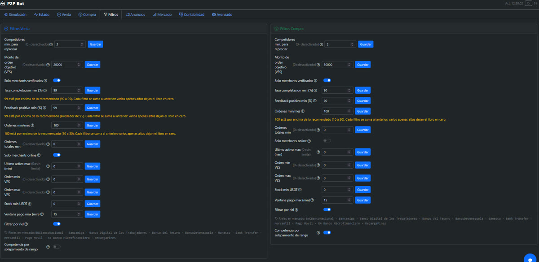
Task: Show Filtrar por riel help in Filtros Venta
Action: (26, 224)
